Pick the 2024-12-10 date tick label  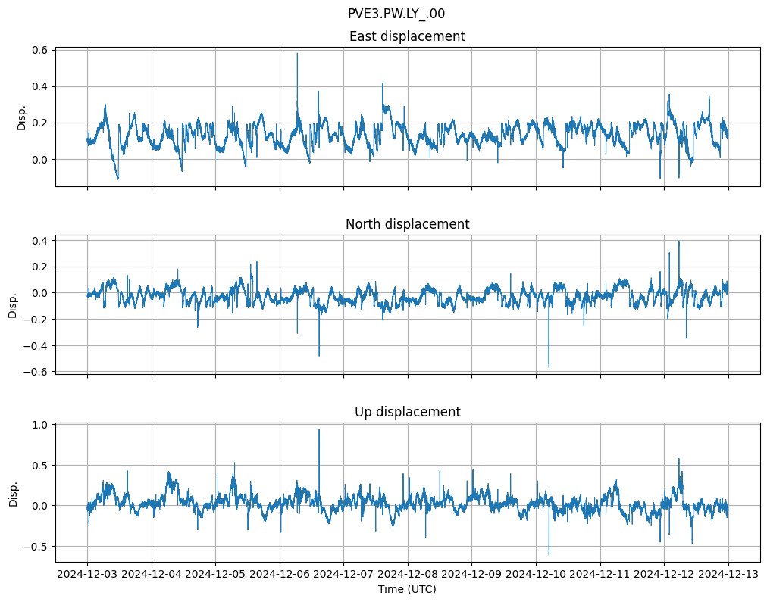point(536,575)
